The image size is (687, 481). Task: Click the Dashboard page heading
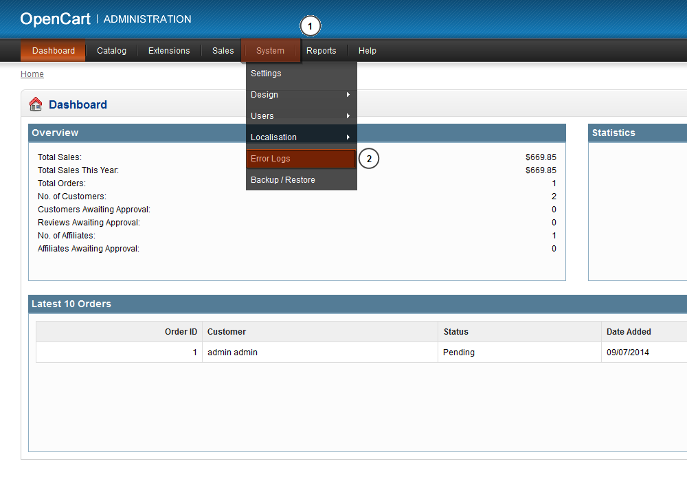coord(78,104)
